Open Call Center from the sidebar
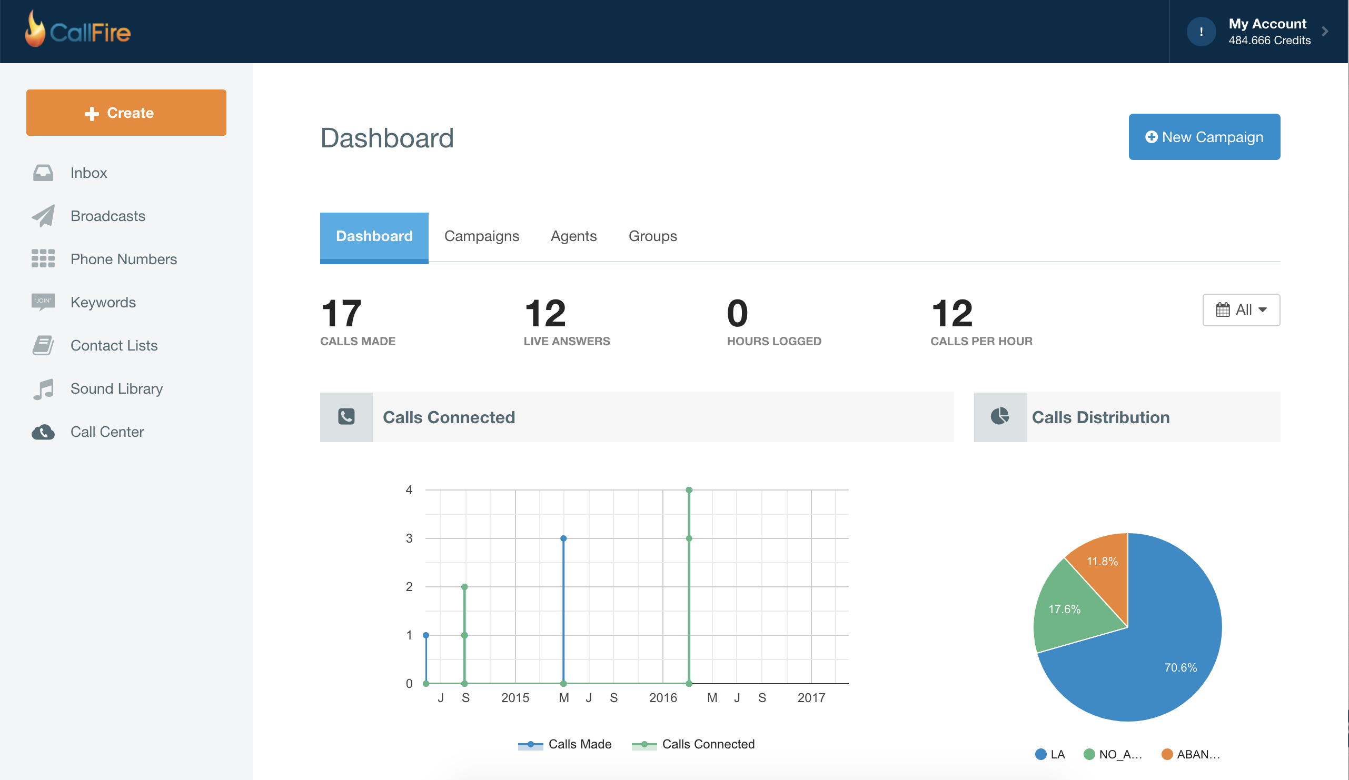 point(107,432)
